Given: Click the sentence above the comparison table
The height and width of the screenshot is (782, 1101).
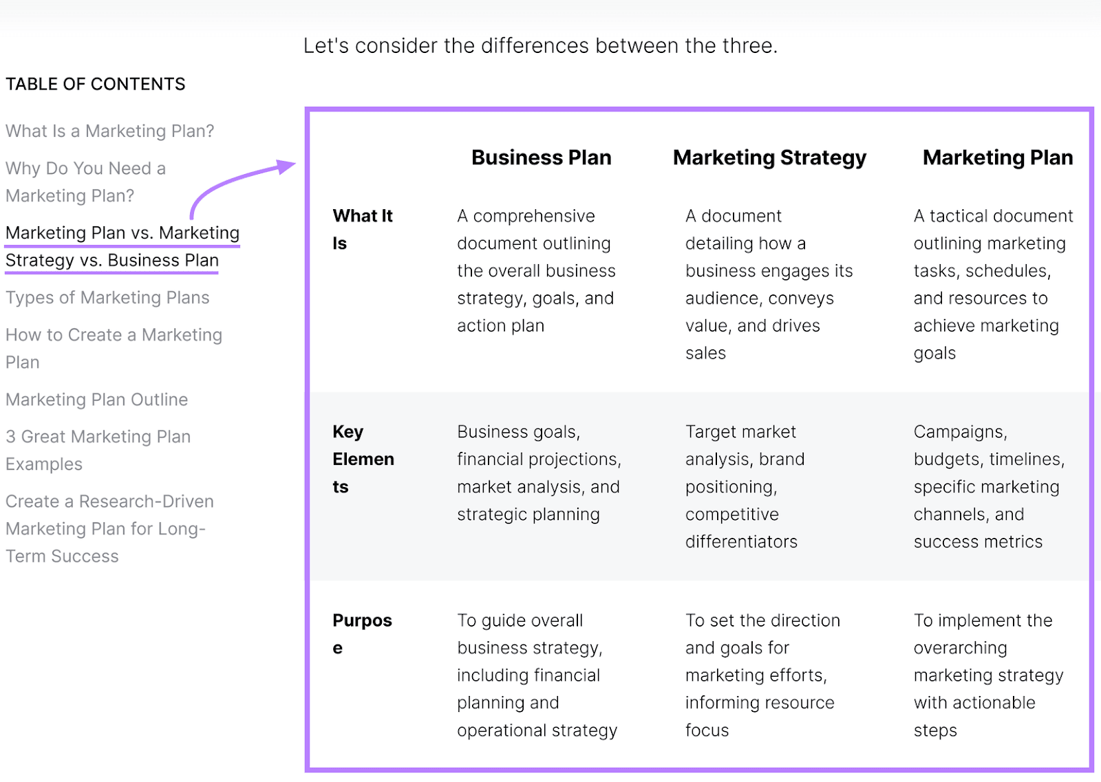Looking at the screenshot, I should pos(541,45).
